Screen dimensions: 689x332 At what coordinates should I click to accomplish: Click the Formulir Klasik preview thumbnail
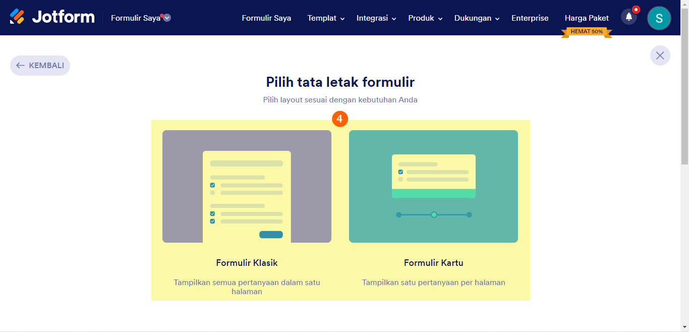pyautogui.click(x=247, y=186)
